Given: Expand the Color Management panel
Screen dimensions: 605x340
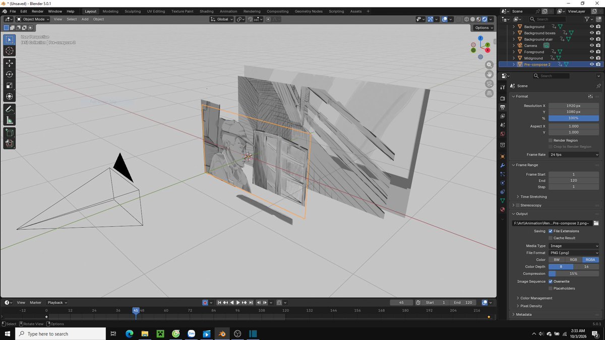Looking at the screenshot, I should pos(536,298).
